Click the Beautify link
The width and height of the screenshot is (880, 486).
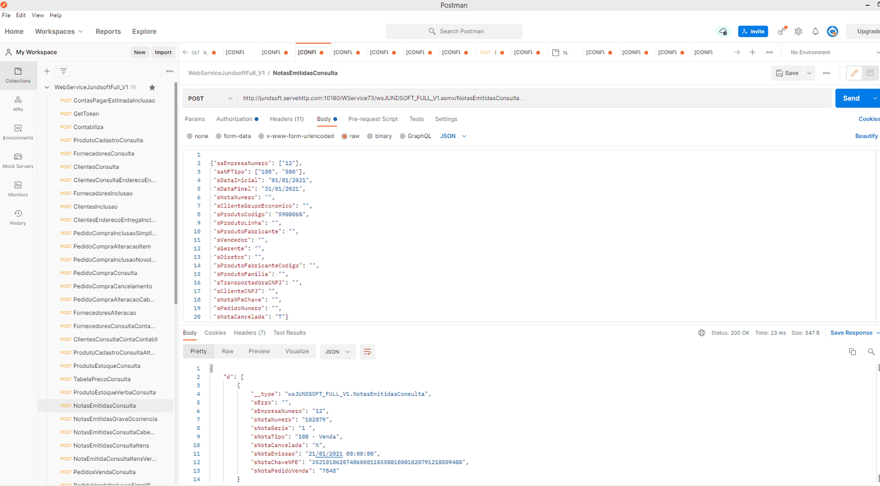point(866,136)
